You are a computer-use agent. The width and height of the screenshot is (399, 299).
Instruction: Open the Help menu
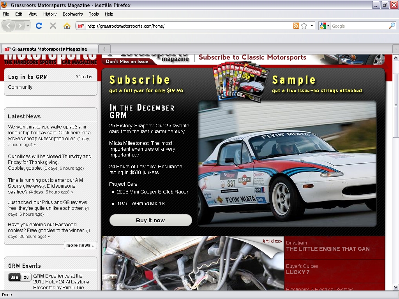coord(109,14)
